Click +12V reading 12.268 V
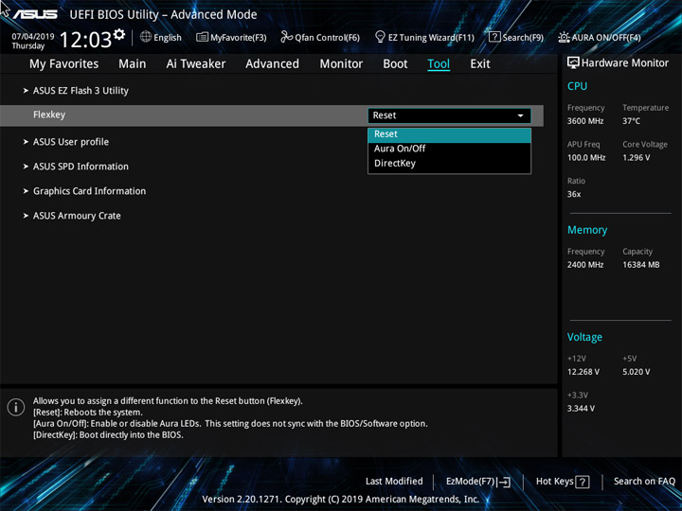The width and height of the screenshot is (682, 511). [x=583, y=372]
